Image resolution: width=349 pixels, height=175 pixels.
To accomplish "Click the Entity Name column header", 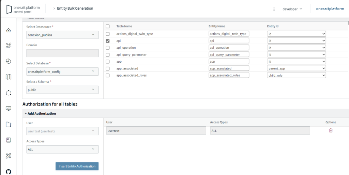I will click(x=217, y=26).
